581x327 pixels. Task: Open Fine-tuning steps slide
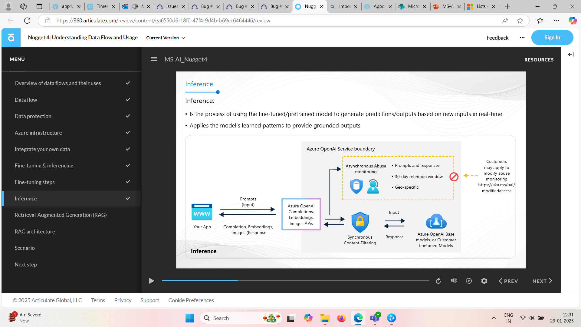click(71, 182)
